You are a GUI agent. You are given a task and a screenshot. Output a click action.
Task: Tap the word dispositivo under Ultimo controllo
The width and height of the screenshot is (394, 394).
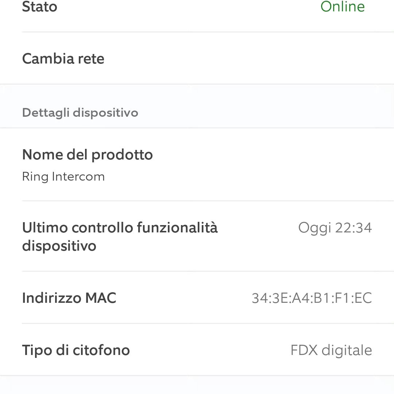(x=59, y=246)
